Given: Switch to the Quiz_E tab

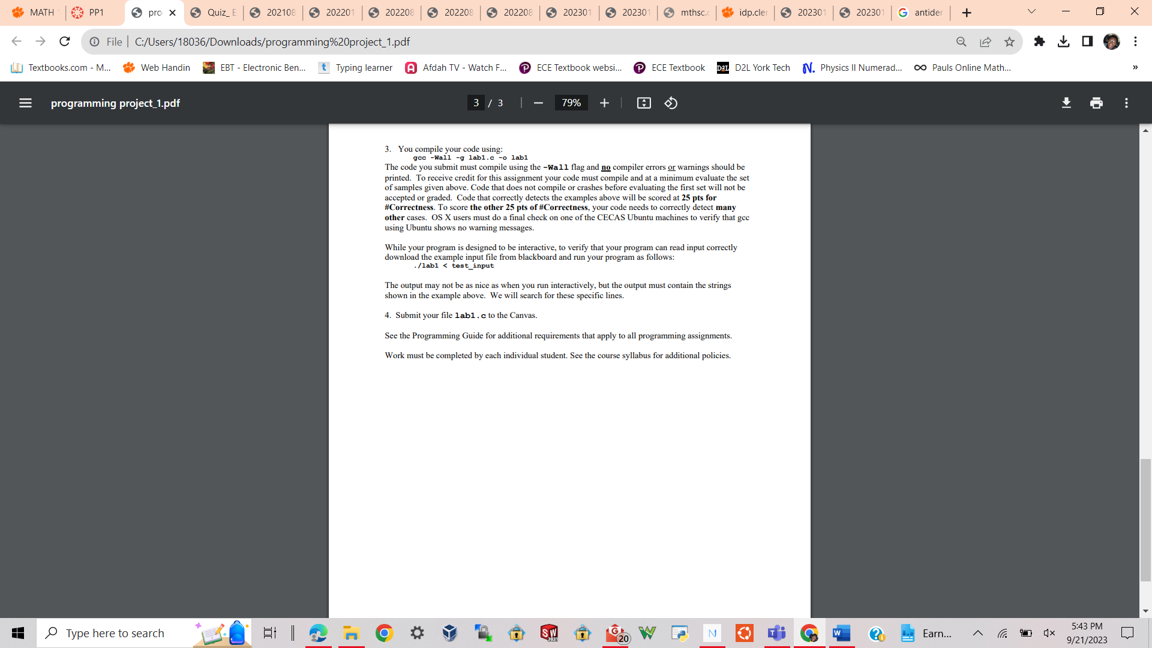Looking at the screenshot, I should (214, 13).
